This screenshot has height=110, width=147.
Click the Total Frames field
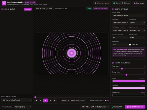tap(137, 37)
